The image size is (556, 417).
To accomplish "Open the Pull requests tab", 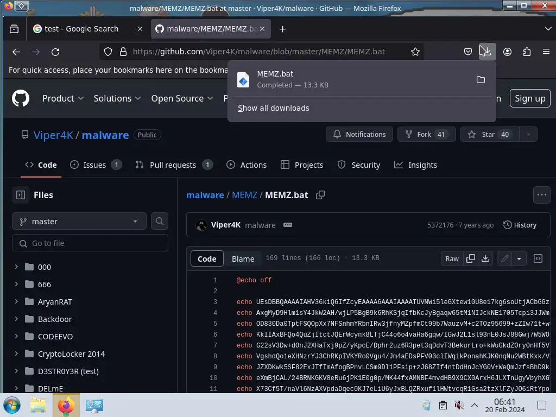I will point(174,165).
